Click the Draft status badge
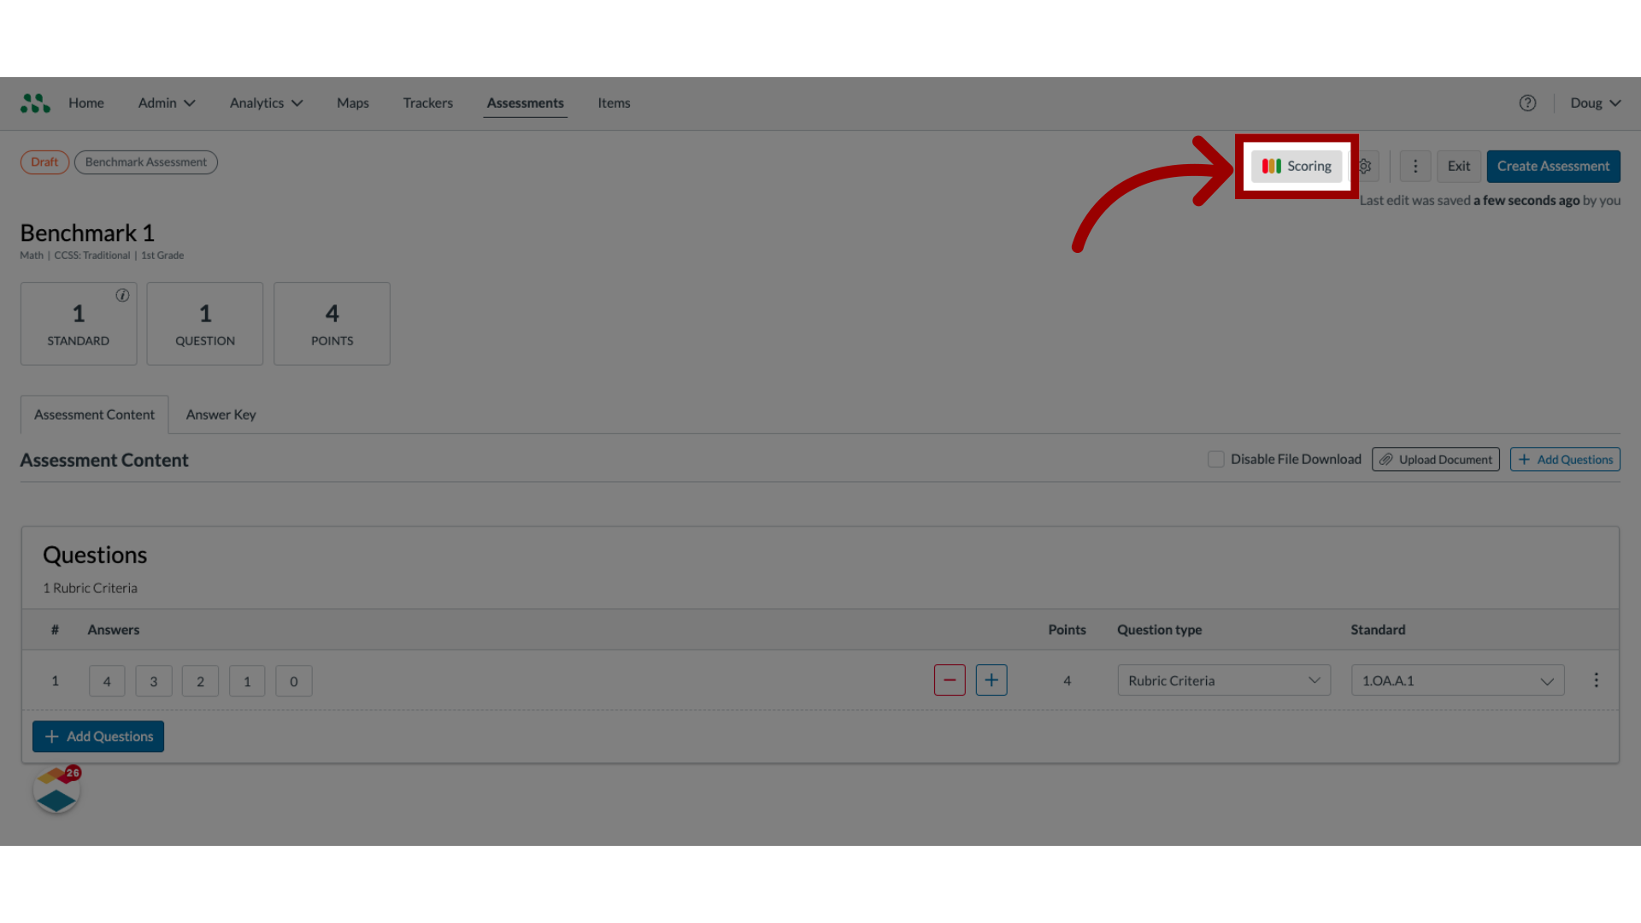1641x923 pixels. click(x=44, y=162)
